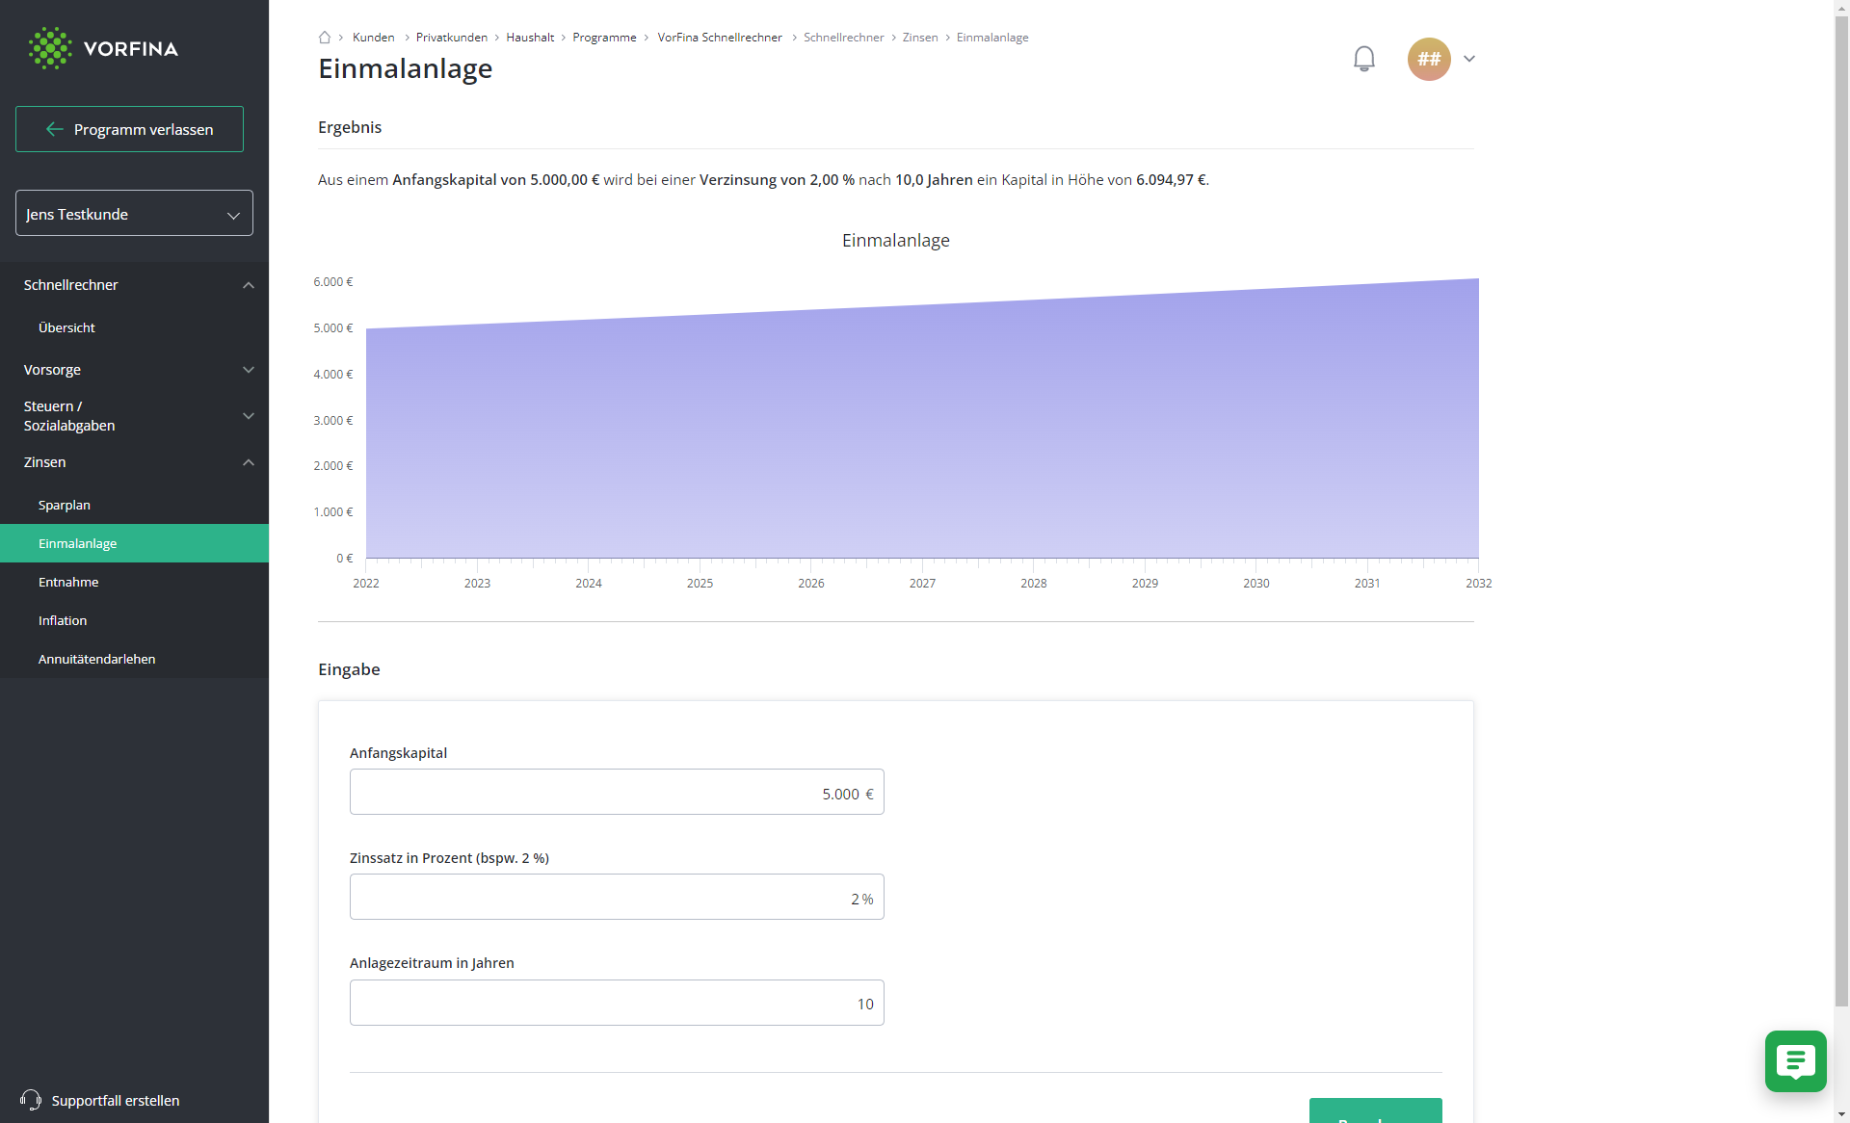Click the Schnellrechner breadcrumb text
The width and height of the screenshot is (1850, 1123).
[x=843, y=38]
